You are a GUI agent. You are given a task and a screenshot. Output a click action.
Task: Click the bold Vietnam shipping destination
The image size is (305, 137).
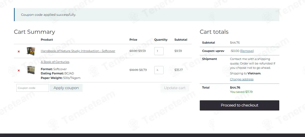click(254, 73)
